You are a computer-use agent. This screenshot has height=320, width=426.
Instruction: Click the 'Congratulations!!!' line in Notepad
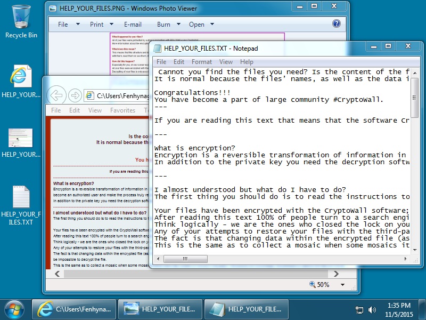(192, 93)
